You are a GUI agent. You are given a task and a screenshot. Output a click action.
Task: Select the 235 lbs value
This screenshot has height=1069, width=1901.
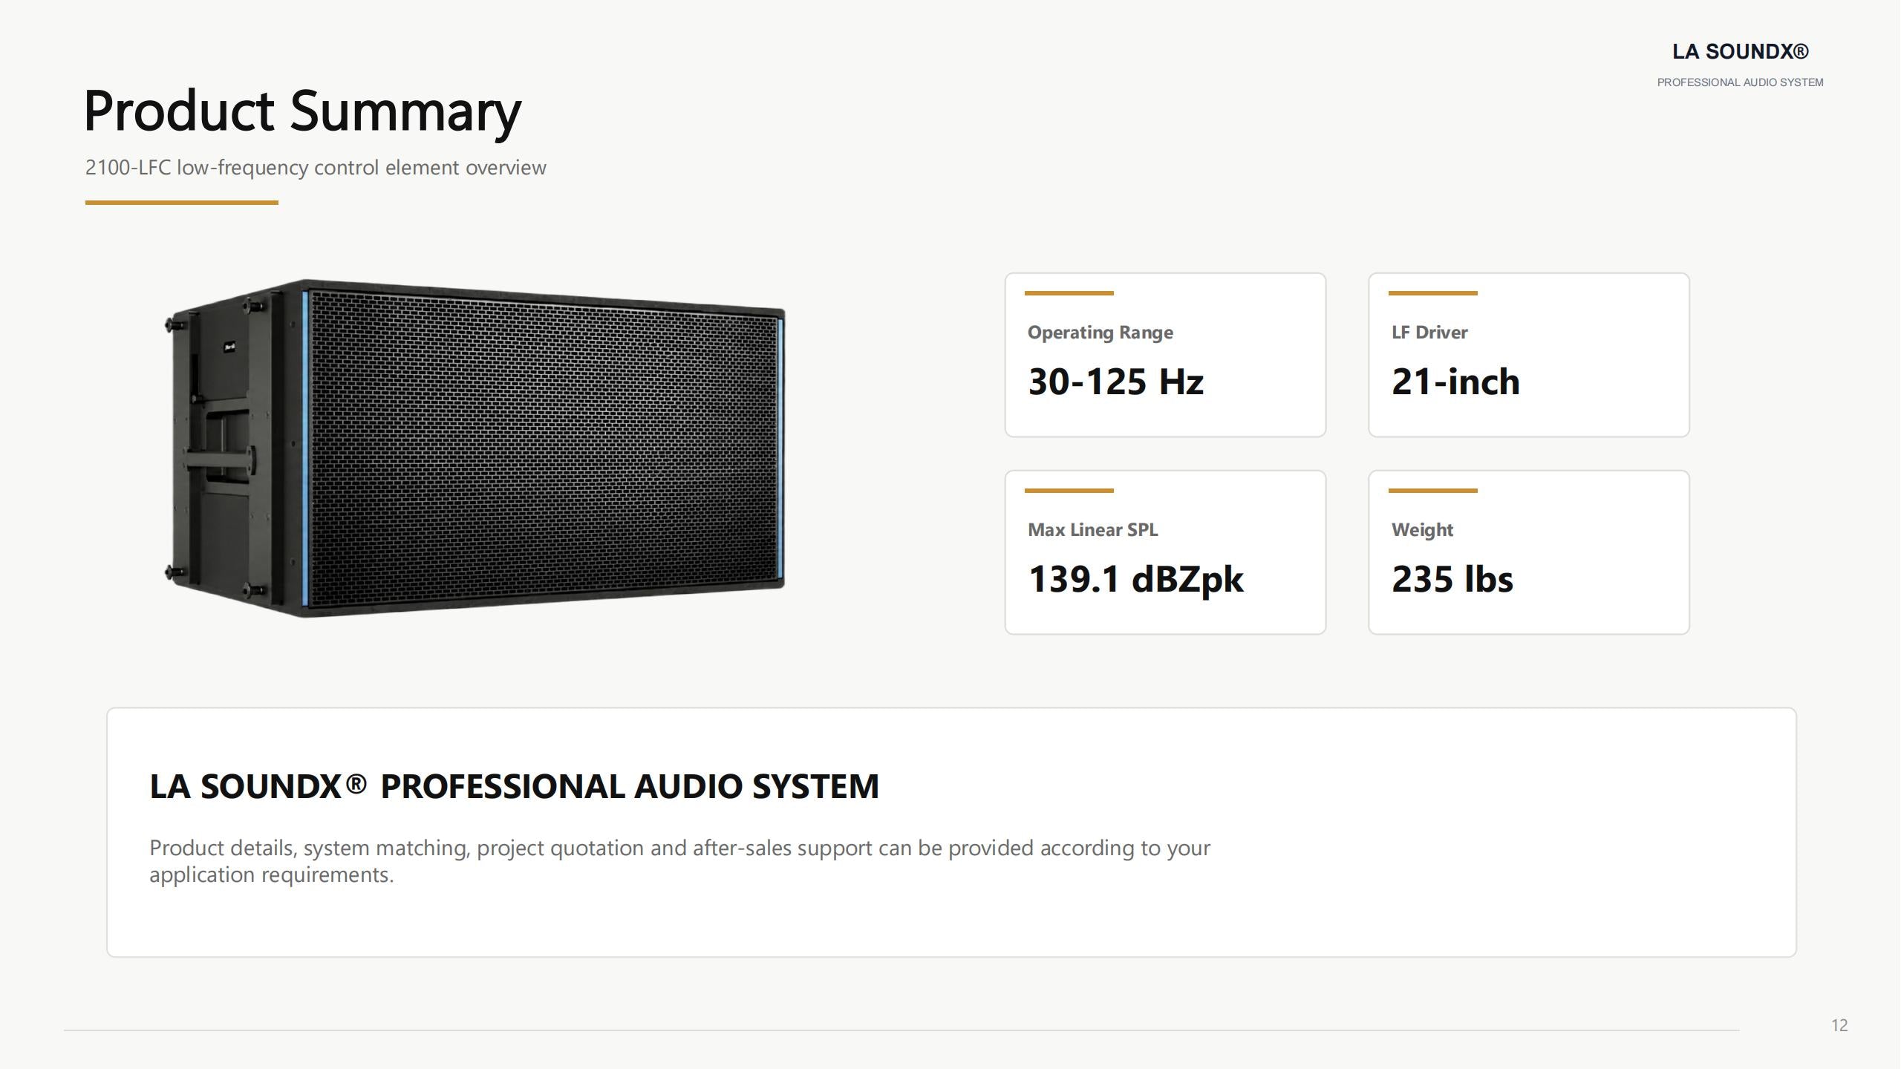(x=1452, y=579)
